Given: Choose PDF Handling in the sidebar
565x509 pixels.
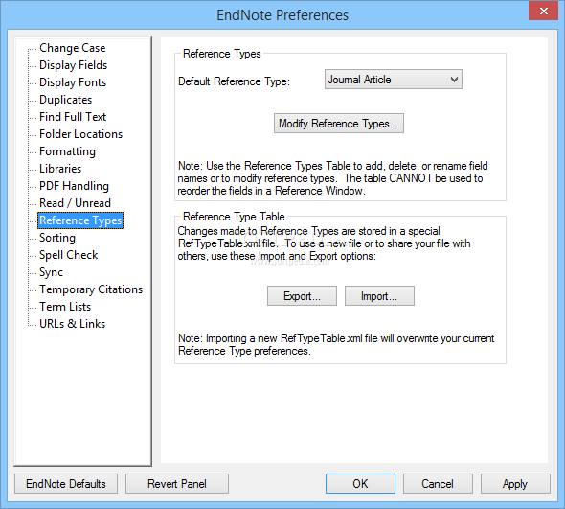Looking at the screenshot, I should (74, 186).
